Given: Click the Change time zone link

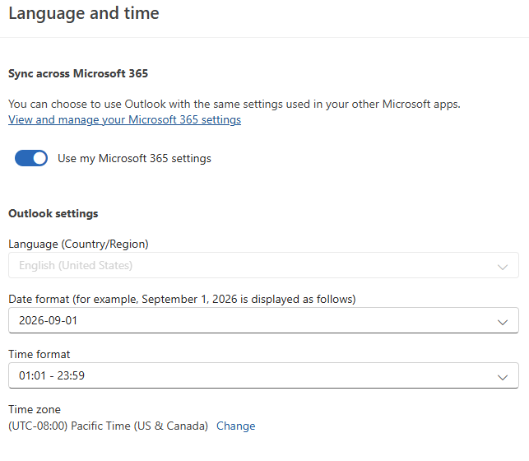Looking at the screenshot, I should (236, 426).
